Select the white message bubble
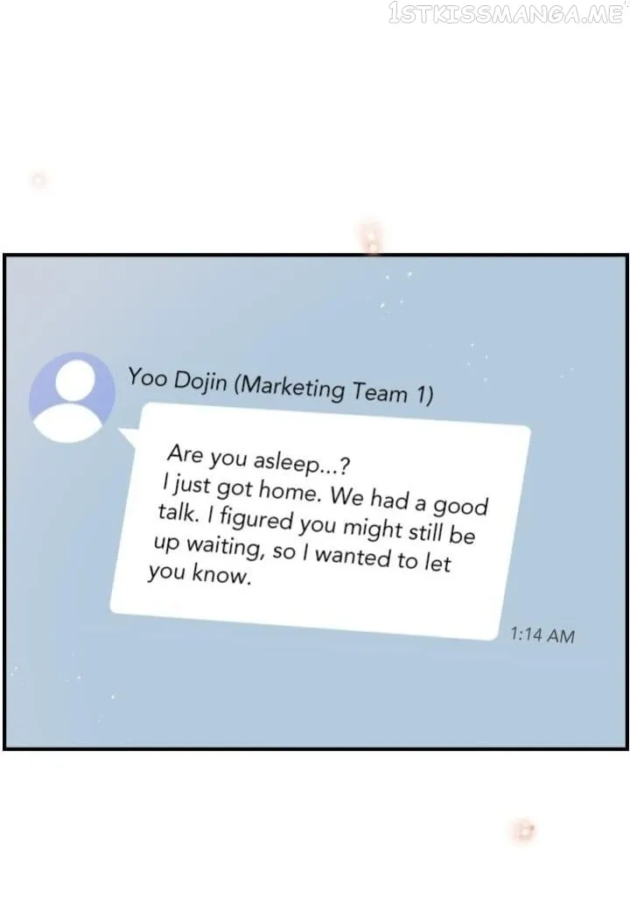This screenshot has height=905, width=630. pyautogui.click(x=320, y=521)
